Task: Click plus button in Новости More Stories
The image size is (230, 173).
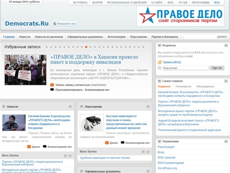Action: coord(65,156)
